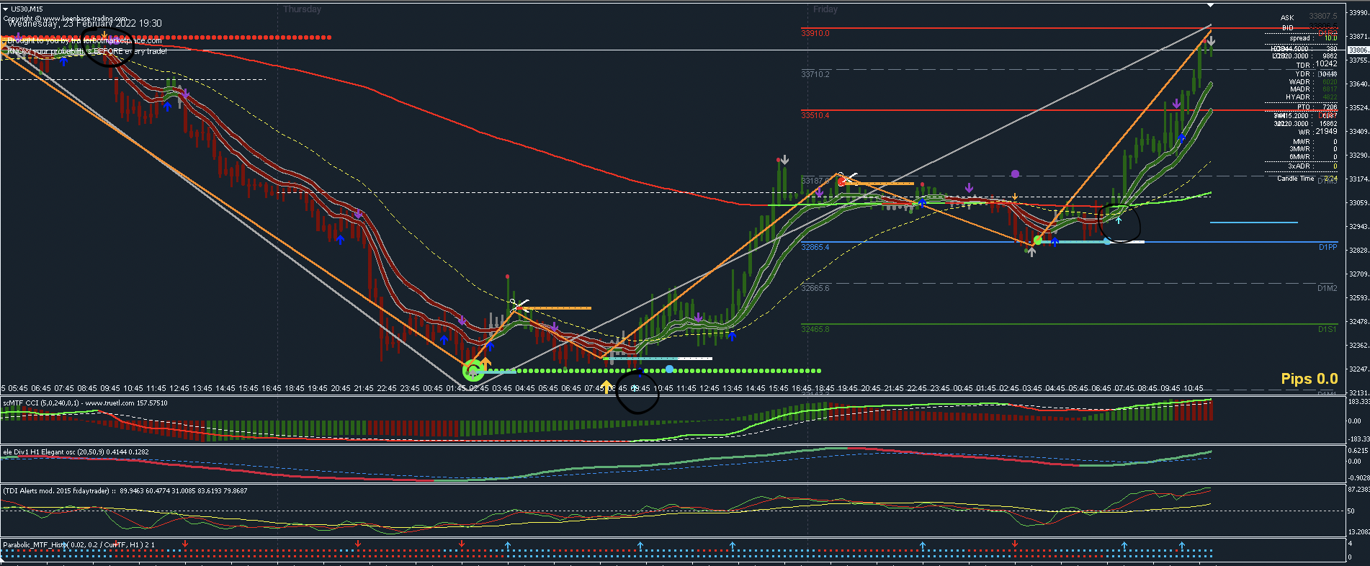Click the D1PP pivot line label
Viewport: 1370px width, 566px height.
(1328, 247)
